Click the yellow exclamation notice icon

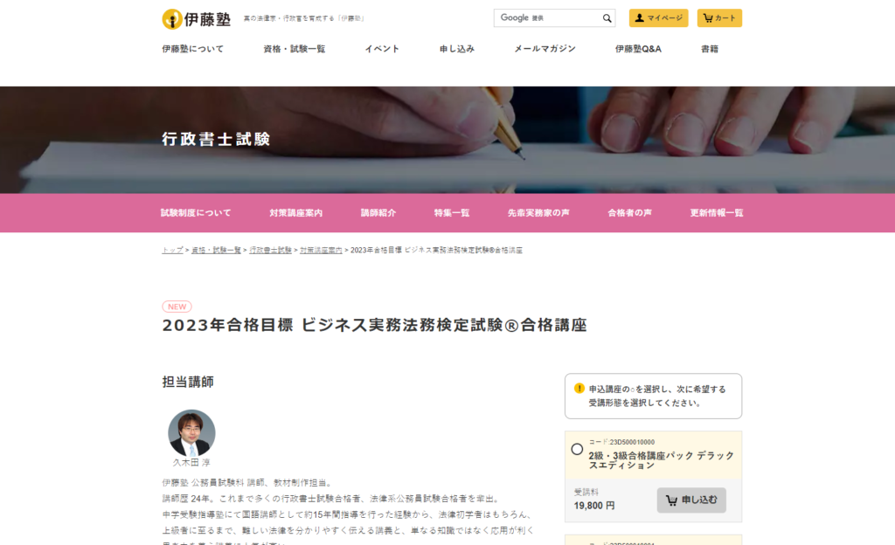coord(579,389)
